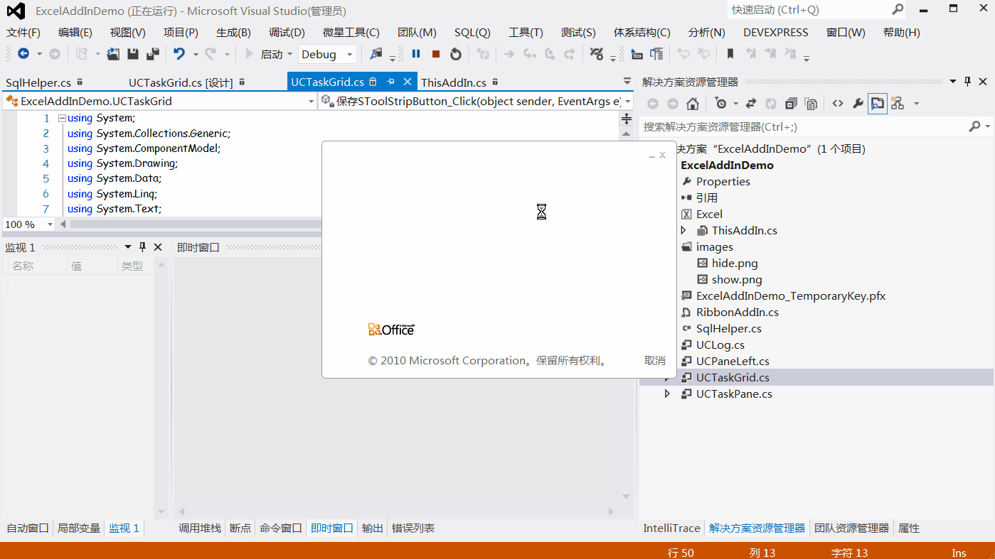Viewport: 995px width, 559px height.
Task: Toggle the bookmark icon in the toolbar
Action: click(730, 54)
